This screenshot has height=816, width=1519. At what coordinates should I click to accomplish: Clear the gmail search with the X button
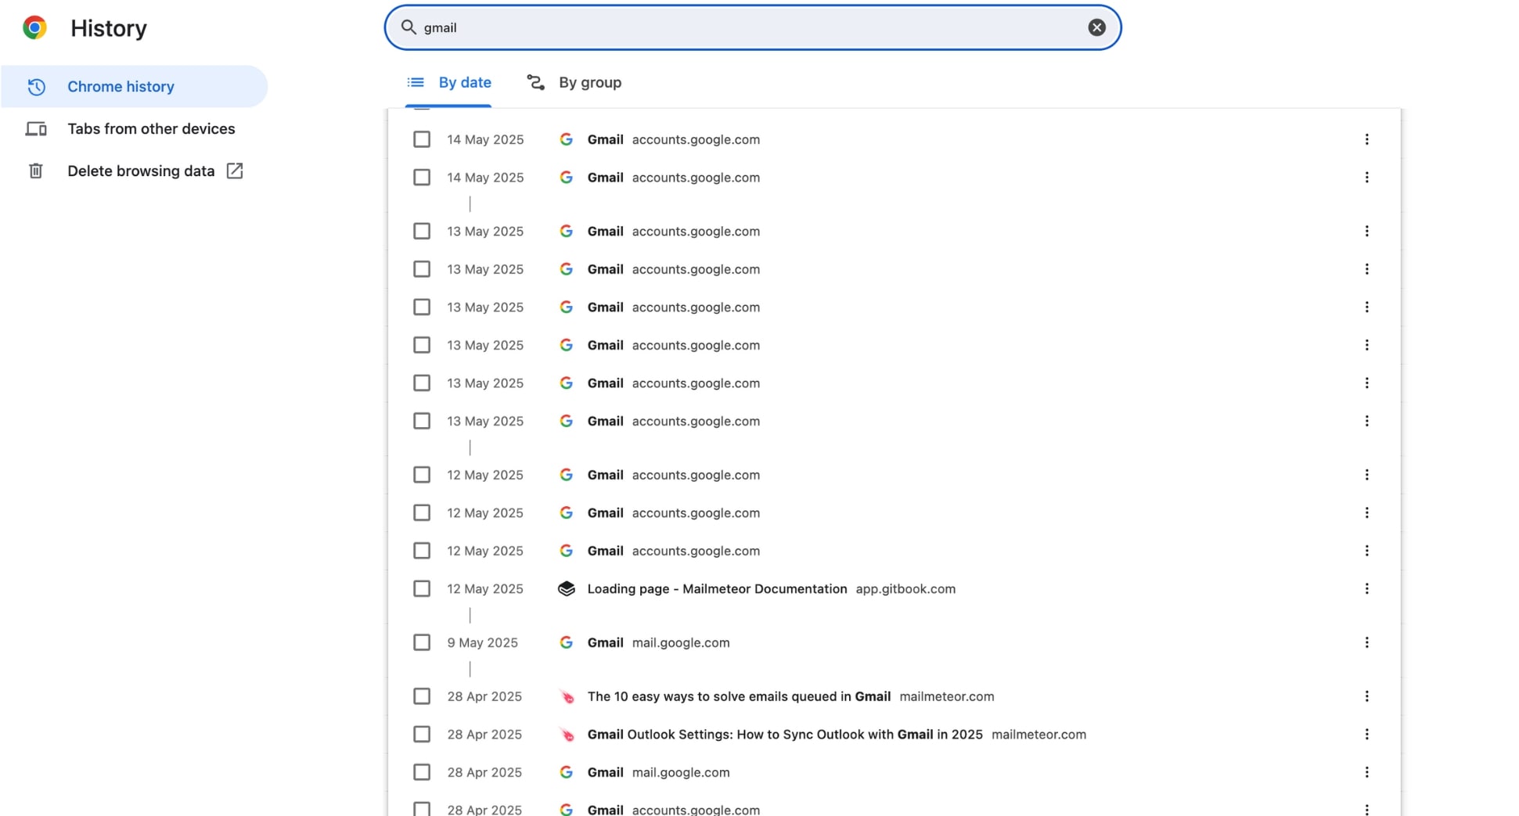pyautogui.click(x=1096, y=27)
